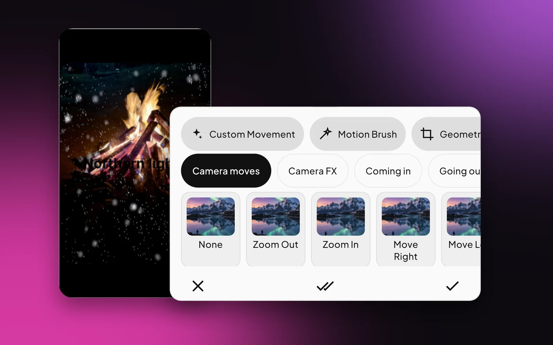553x345 pixels.
Task: Click the magic wand Motion Brush icon
Action: click(x=326, y=134)
